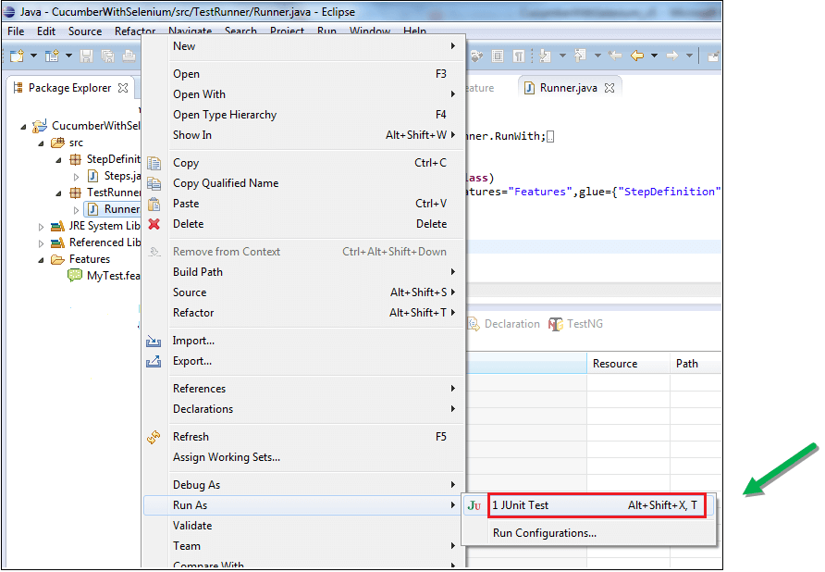Click the Forward navigation arrow icon
Image resolution: width=825 pixels, height=572 pixels.
pos(672,56)
